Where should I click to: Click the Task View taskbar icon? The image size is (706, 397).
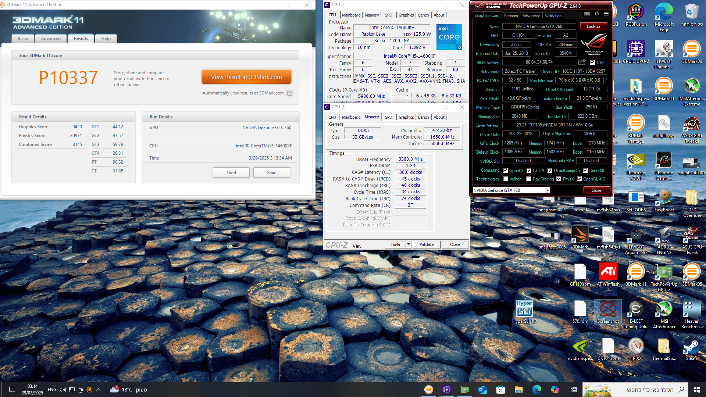coord(573,390)
